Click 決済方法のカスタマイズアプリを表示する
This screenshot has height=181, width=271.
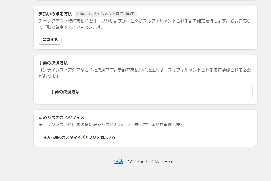79,137
